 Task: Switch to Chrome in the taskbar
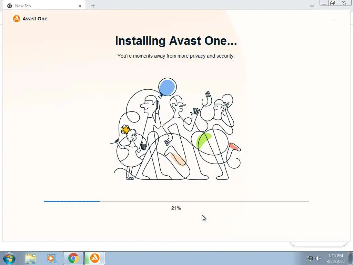point(73,258)
